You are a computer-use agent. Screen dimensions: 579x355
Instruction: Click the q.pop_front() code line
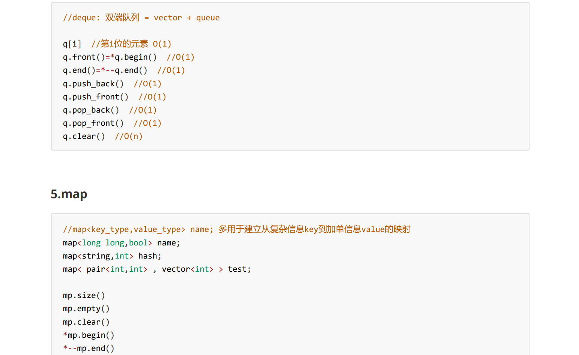[x=112, y=123]
